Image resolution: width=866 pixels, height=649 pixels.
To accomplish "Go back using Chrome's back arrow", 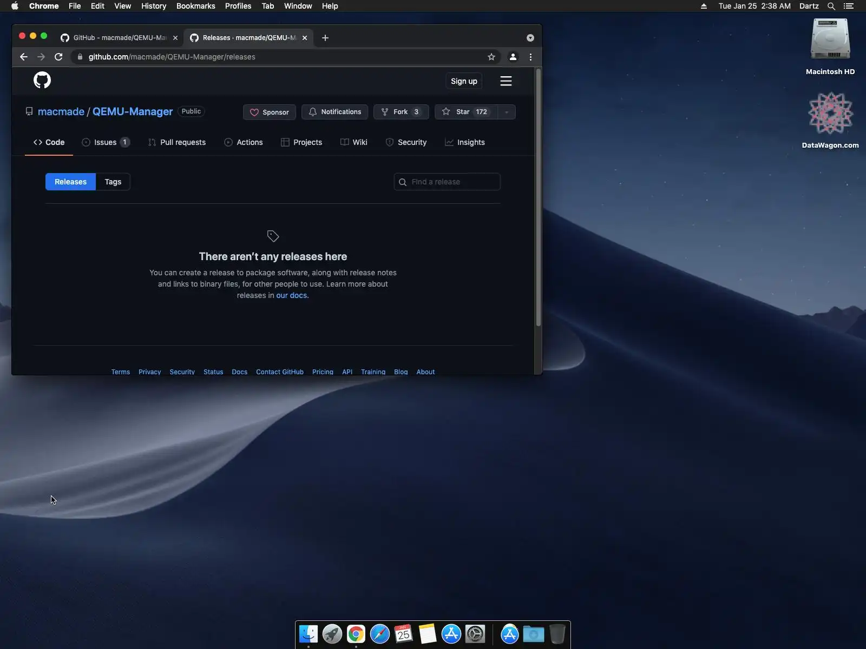I will 24,57.
